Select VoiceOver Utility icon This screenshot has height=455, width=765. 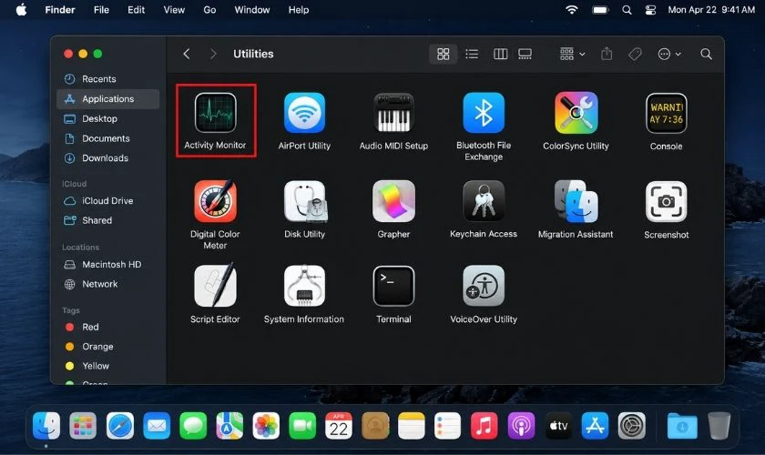point(484,286)
